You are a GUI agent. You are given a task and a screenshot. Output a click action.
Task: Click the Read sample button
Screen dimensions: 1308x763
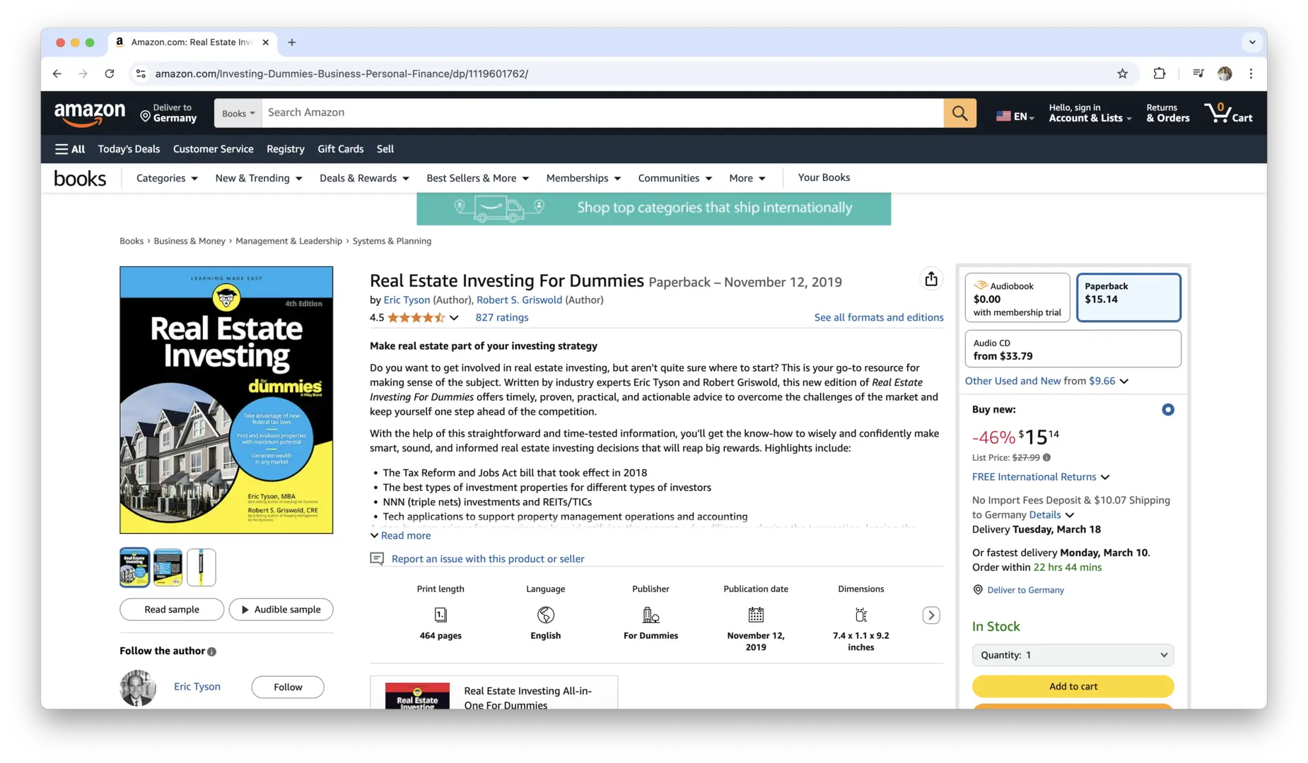(172, 610)
